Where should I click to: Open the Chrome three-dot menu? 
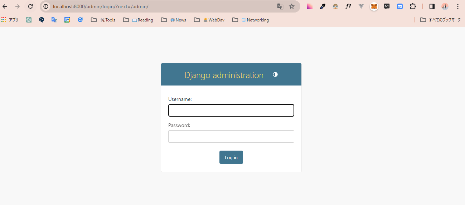458,6
